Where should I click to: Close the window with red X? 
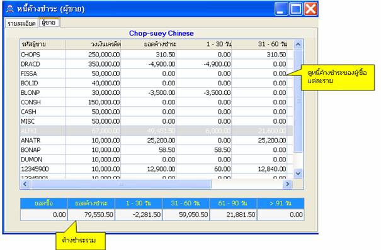pyautogui.click(x=310, y=9)
